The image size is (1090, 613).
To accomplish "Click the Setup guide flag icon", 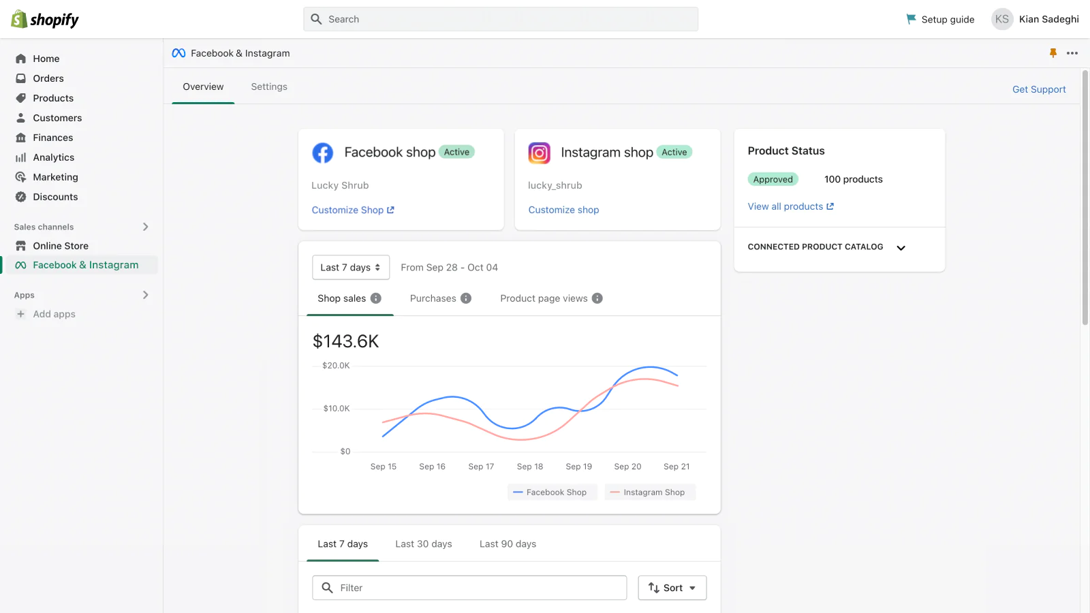I will tap(911, 19).
